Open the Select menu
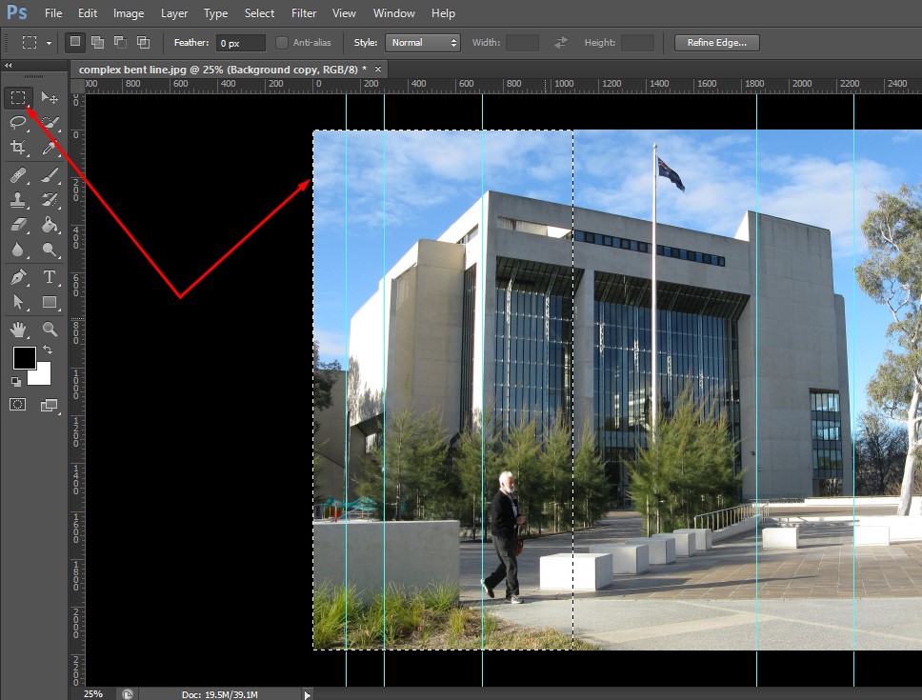The width and height of the screenshot is (922, 700). click(x=259, y=12)
